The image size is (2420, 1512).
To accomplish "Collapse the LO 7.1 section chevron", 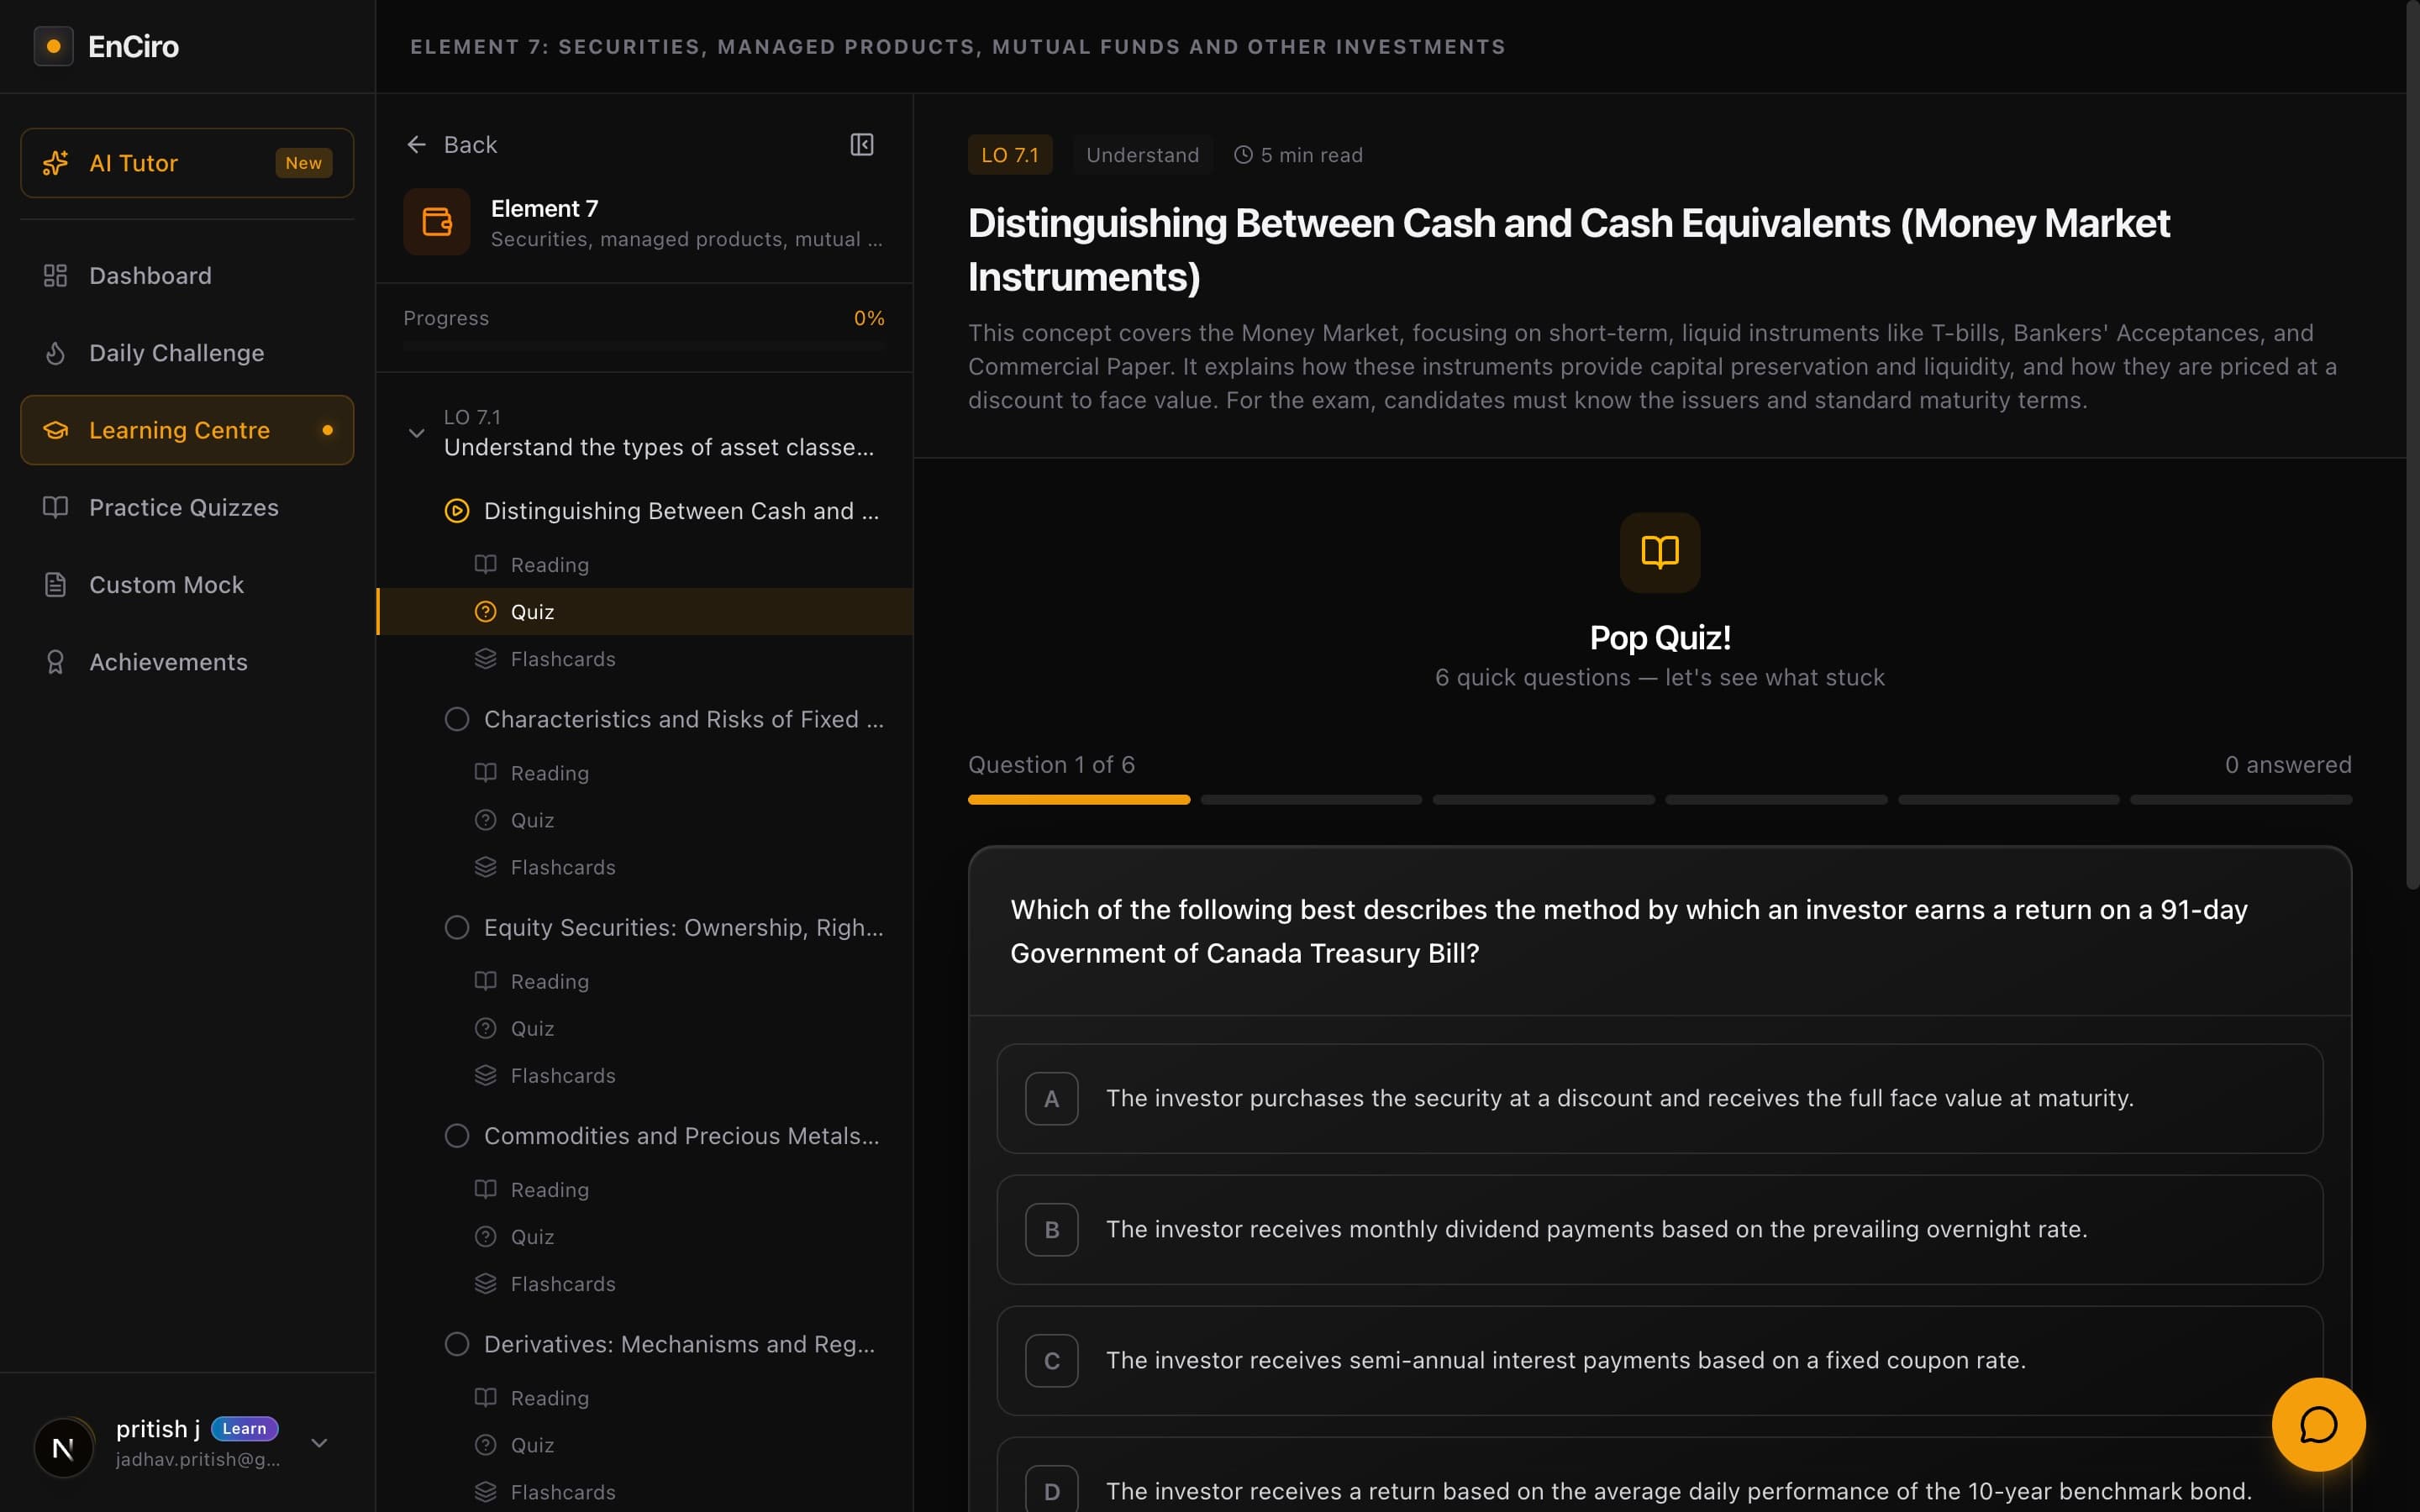I will coord(416,433).
